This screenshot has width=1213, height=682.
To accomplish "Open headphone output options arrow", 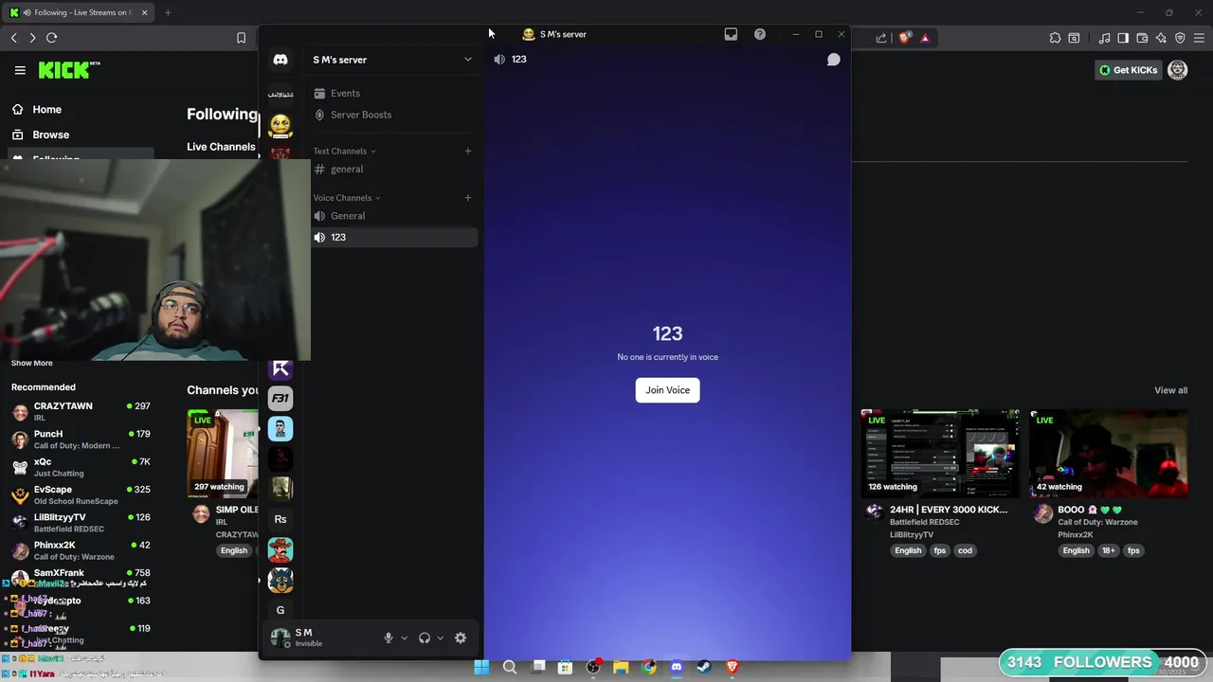I will click(x=440, y=638).
